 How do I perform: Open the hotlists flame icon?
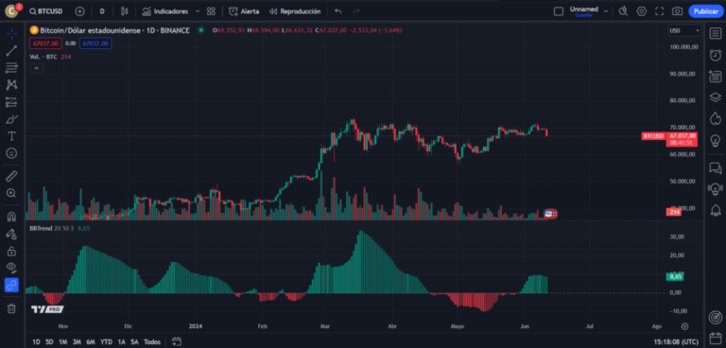[x=716, y=118]
